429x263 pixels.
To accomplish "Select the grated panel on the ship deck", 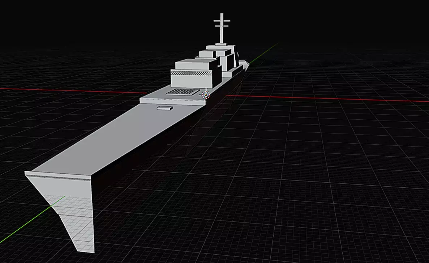I will 183,92.
